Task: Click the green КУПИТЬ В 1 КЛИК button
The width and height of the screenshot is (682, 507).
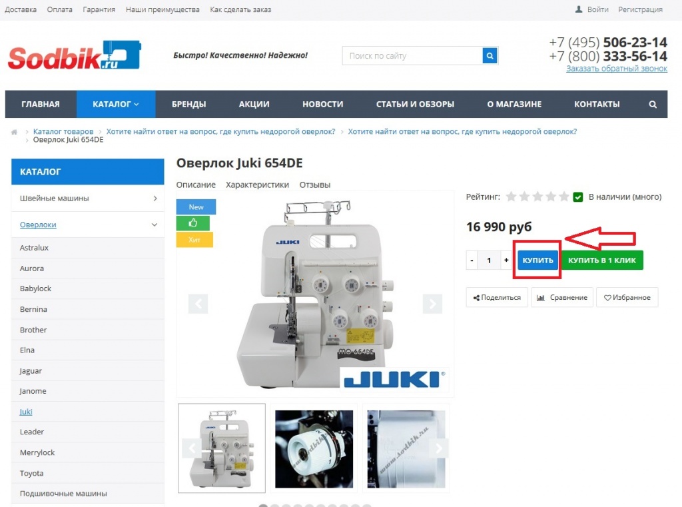Action: coord(602,260)
